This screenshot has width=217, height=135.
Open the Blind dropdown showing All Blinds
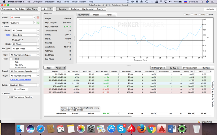pos(26,44)
